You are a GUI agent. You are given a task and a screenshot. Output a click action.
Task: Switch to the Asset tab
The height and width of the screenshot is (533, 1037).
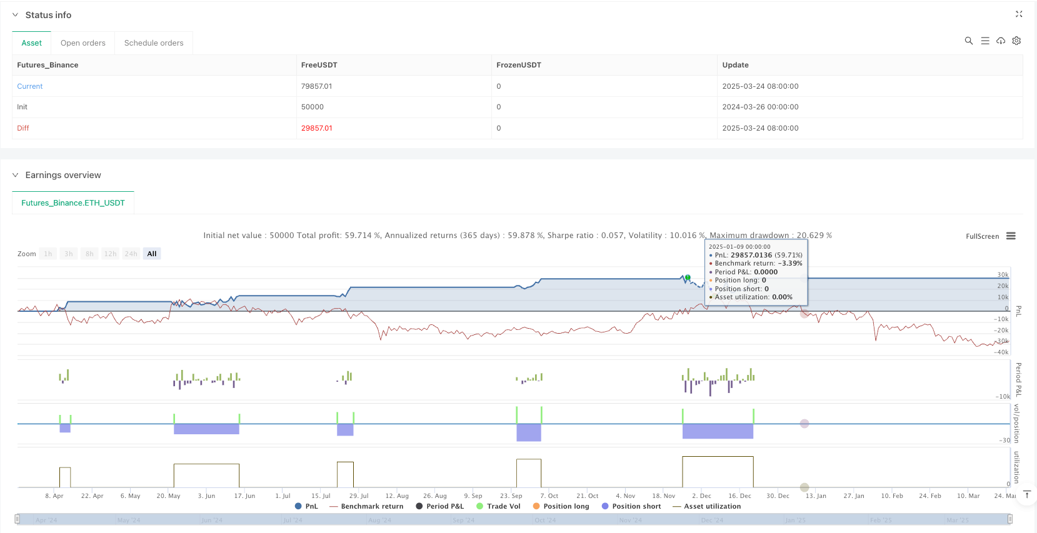[32, 43]
